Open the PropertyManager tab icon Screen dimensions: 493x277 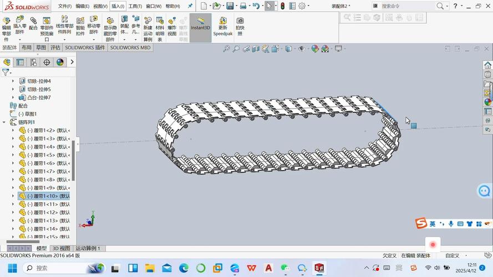[x=20, y=62]
